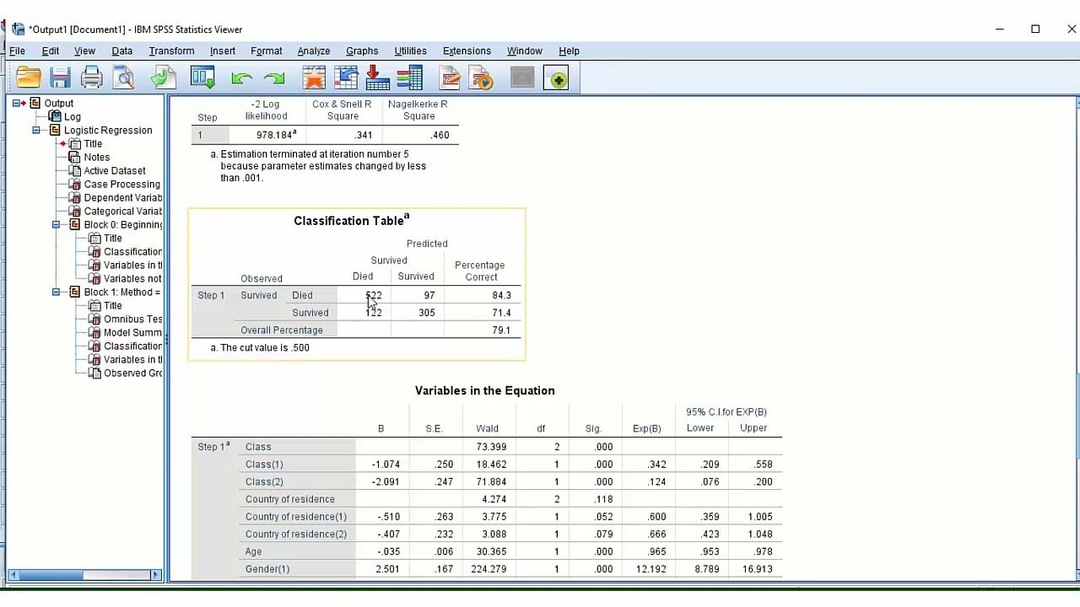
Task: Open the Edit menu
Action: tap(51, 51)
